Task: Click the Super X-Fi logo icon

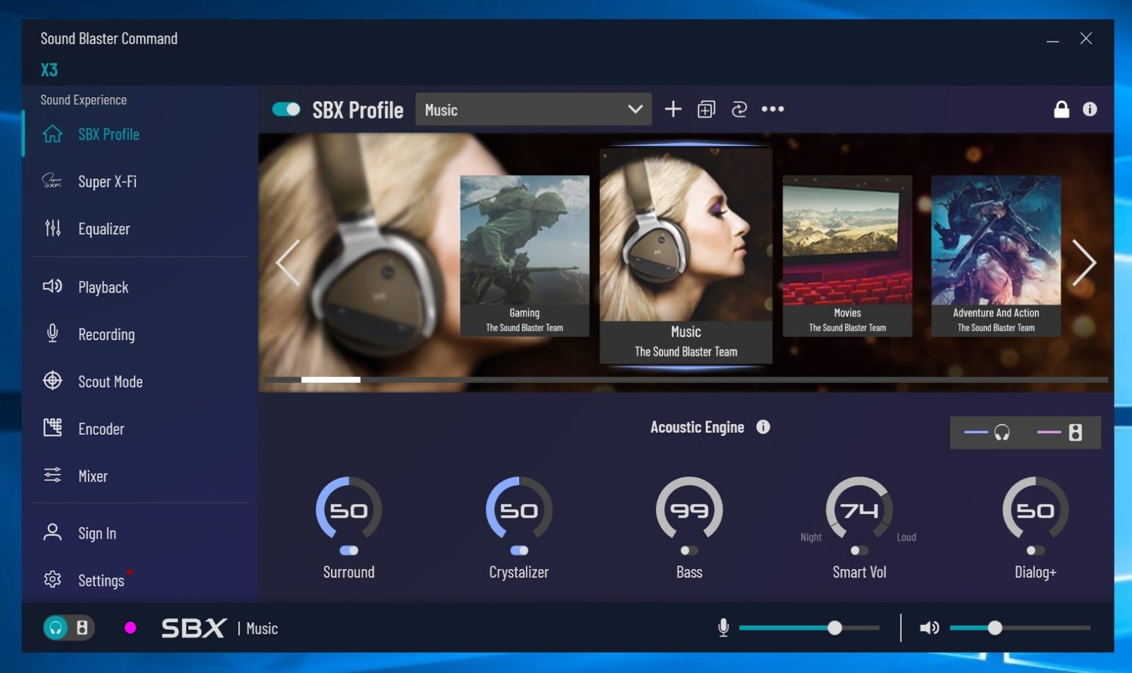Action: (52, 181)
